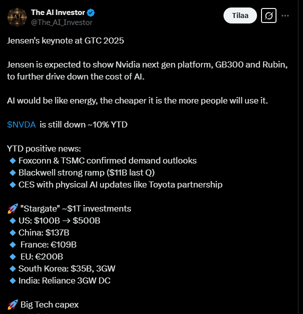Image resolution: width=303 pixels, height=314 pixels.
Task: Open the Grok actions icon
Action: tap(268, 16)
